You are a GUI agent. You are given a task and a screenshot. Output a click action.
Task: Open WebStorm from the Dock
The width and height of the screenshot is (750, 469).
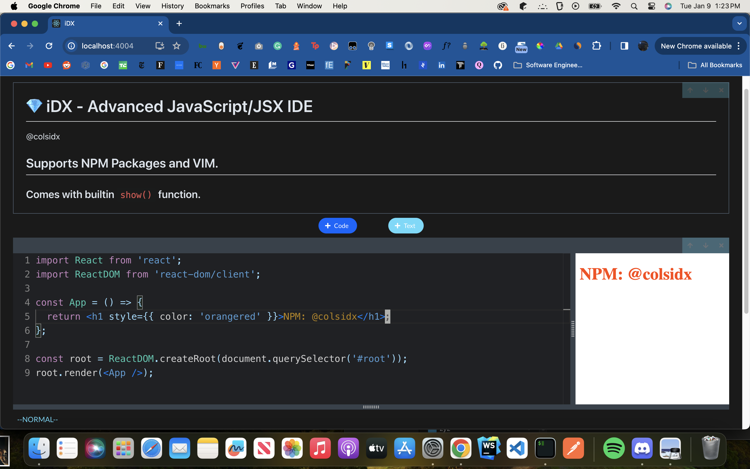coord(489,448)
